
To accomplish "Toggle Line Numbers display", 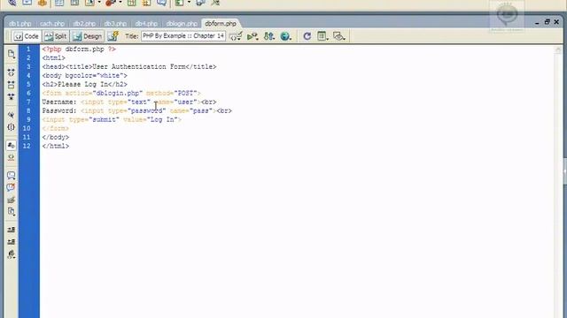I will [x=12, y=145].
